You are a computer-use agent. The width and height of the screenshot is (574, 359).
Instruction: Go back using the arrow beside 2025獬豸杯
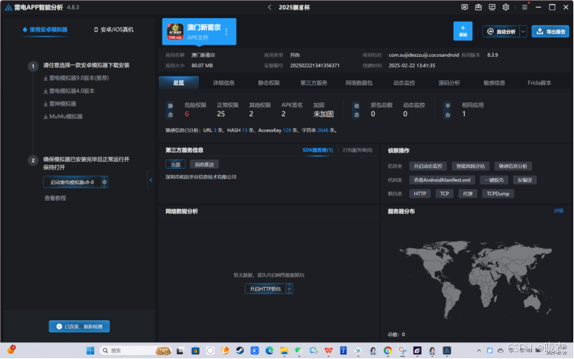[270, 8]
